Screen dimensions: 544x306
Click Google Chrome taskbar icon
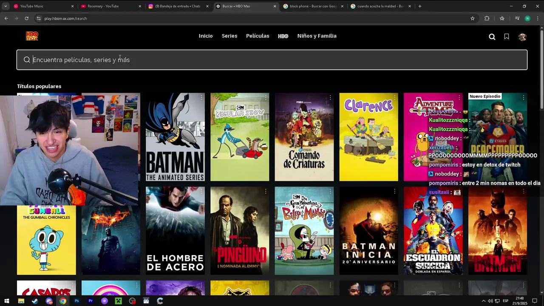click(x=62, y=301)
